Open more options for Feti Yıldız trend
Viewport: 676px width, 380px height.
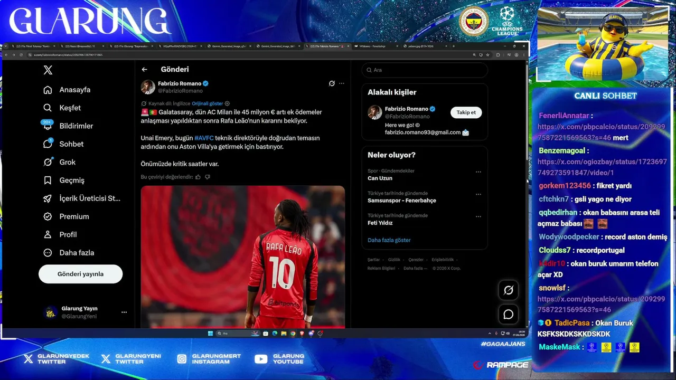[478, 216]
